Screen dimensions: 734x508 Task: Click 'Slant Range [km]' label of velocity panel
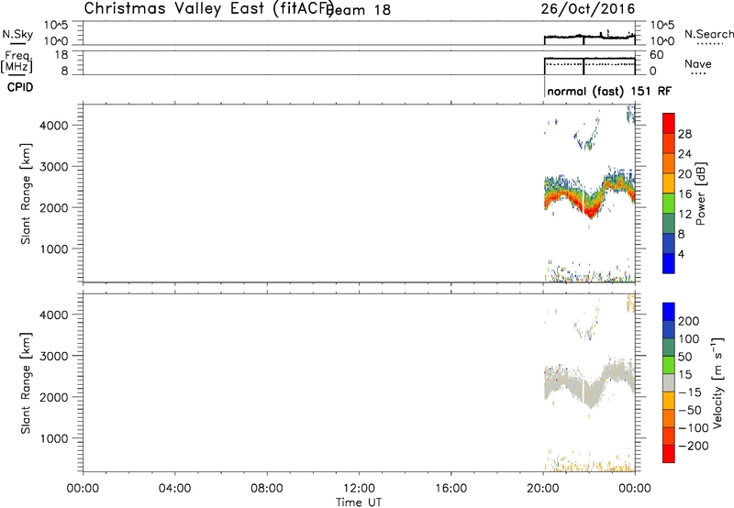click(26, 383)
